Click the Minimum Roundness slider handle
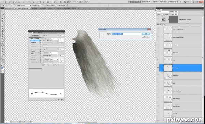The width and height of the screenshot is (205, 124). [53, 63]
